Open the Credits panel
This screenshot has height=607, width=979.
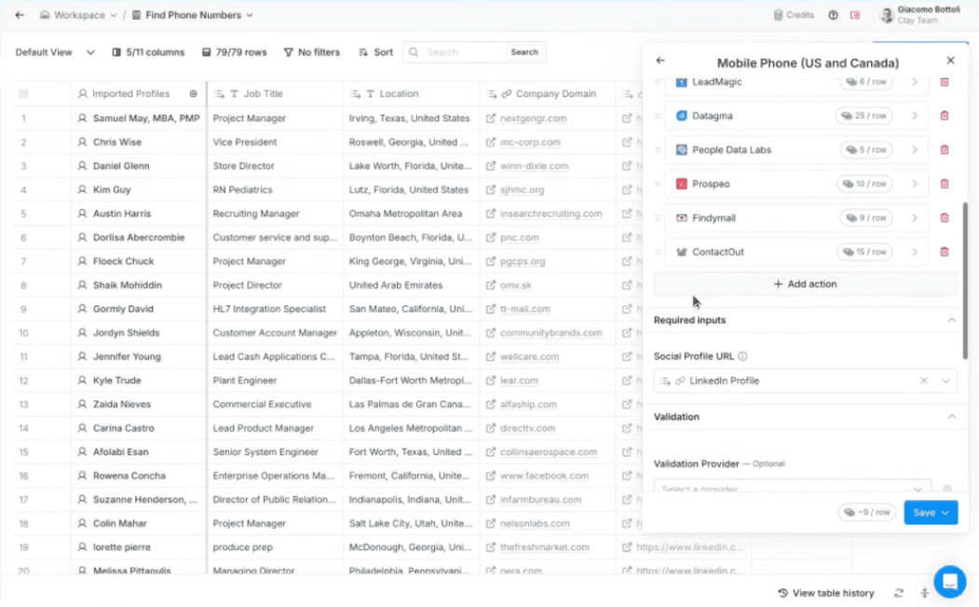(x=793, y=15)
